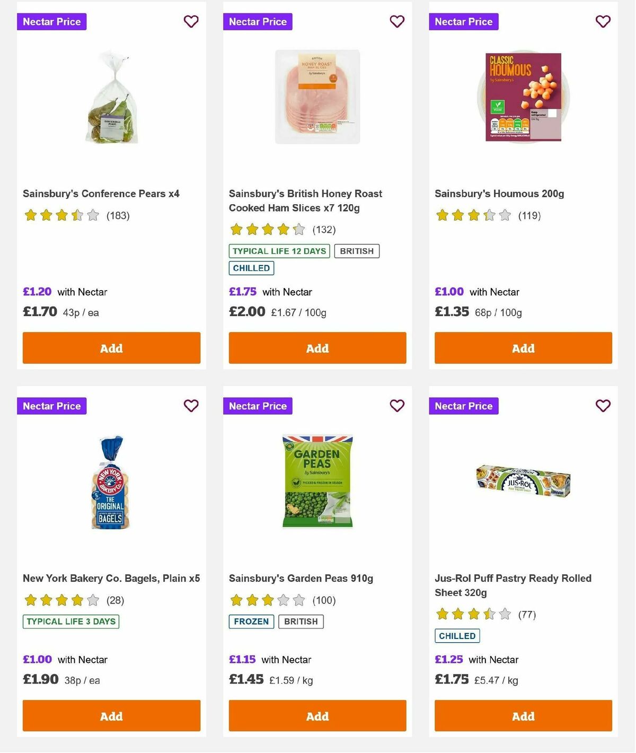
Task: Click the Honey Roast Ham product image
Action: [317, 97]
